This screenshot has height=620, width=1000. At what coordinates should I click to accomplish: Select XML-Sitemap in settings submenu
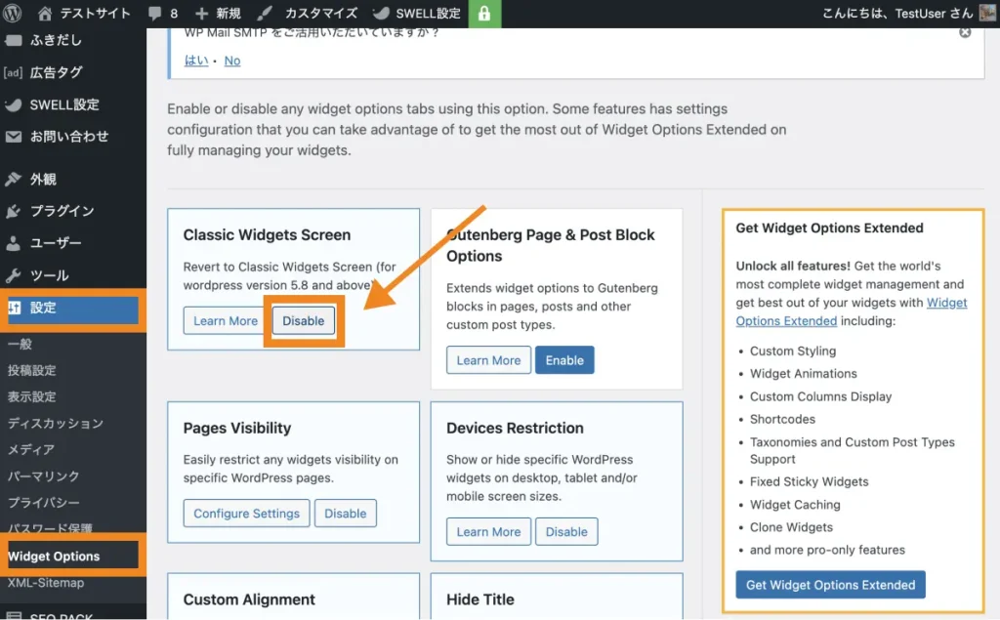pos(46,583)
